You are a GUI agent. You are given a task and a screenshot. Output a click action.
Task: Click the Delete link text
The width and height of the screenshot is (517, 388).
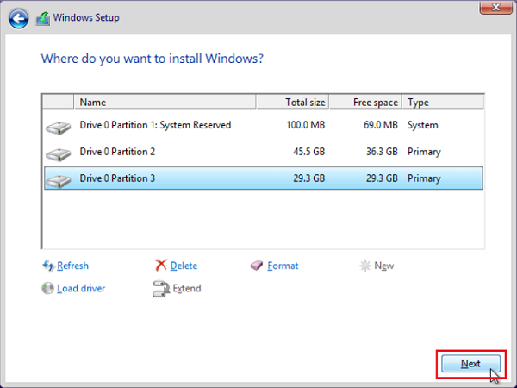[184, 266]
